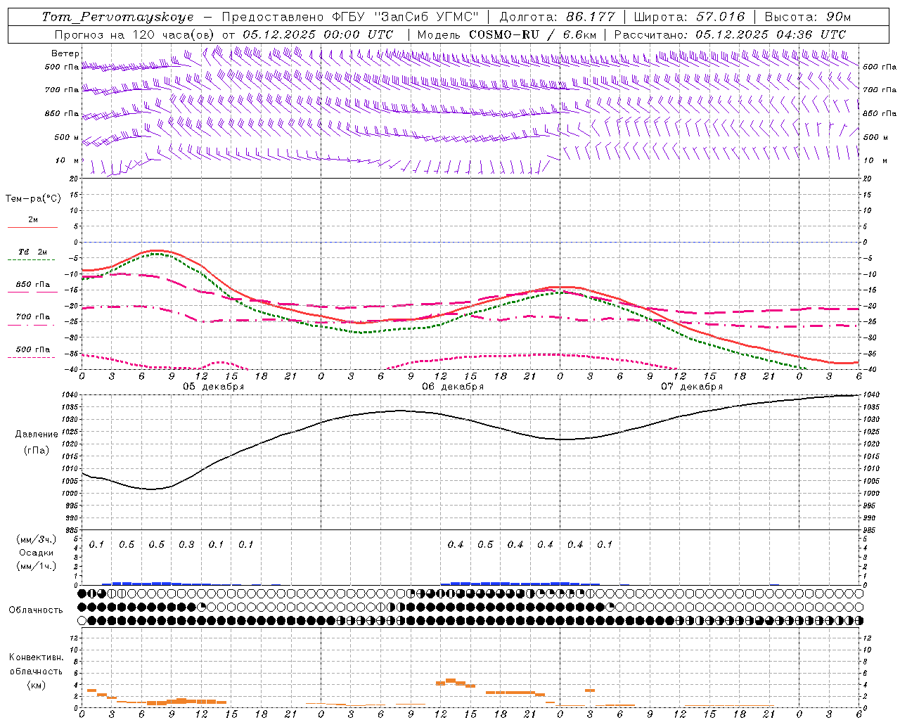The height and width of the screenshot is (720, 900).
Task: Click the 07 декабря date label
Action: click(692, 387)
